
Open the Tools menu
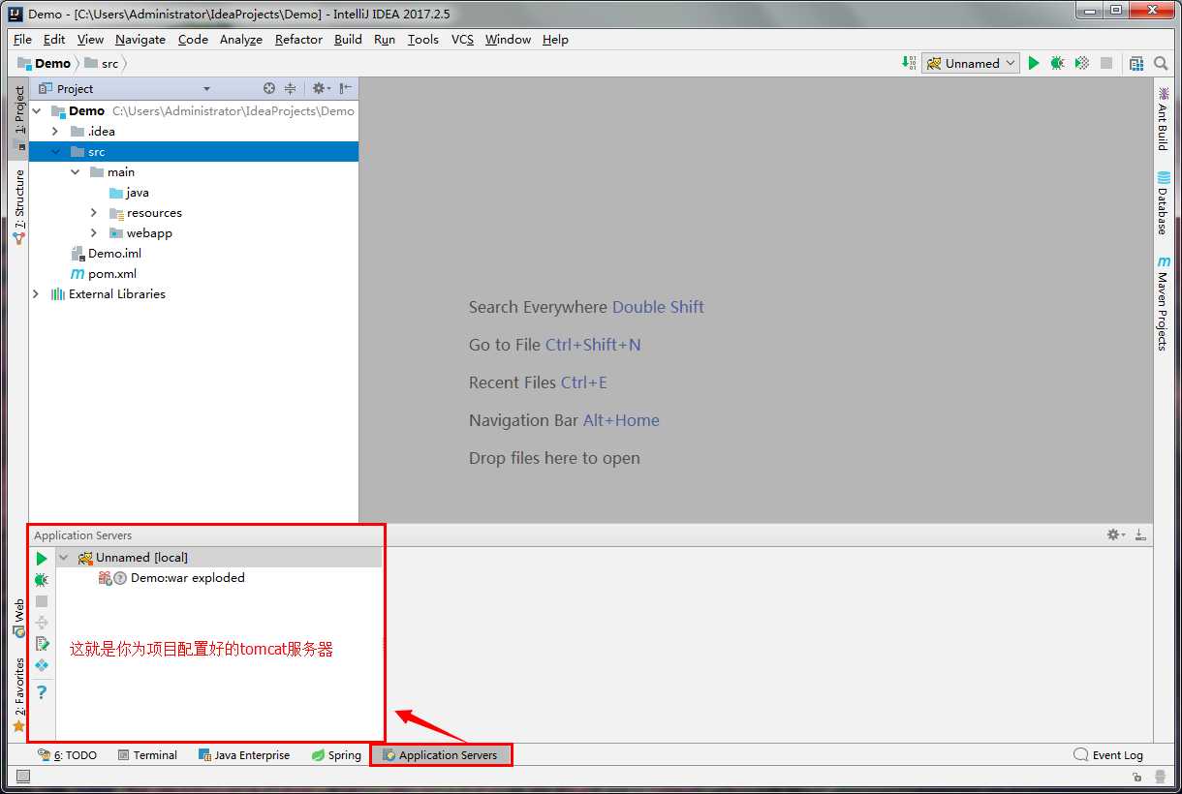tap(422, 39)
